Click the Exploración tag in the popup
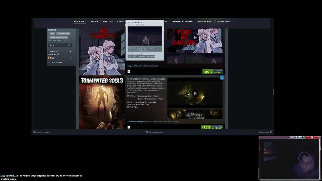The width and height of the screenshot is (322, 181). tap(141, 57)
